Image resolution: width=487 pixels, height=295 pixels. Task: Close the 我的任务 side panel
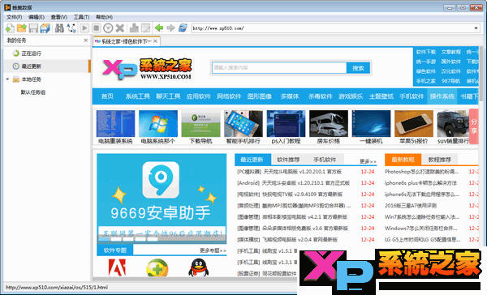86,41
